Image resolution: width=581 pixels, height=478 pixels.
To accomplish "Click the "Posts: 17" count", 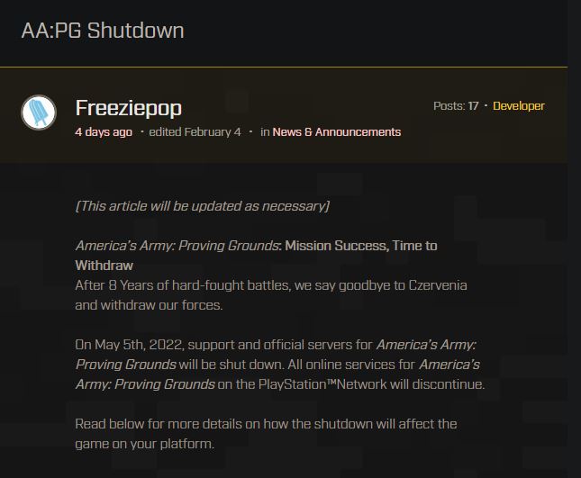I will 455,106.
